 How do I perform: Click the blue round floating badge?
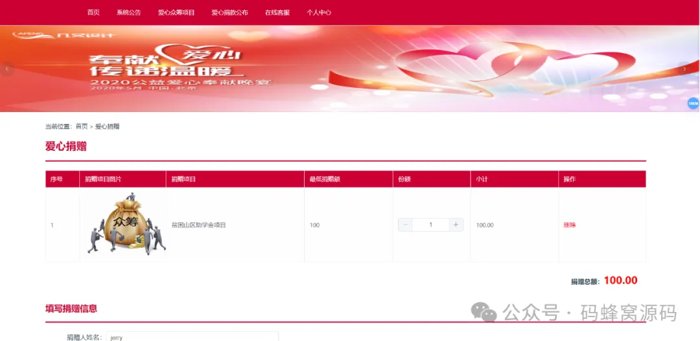tap(693, 104)
